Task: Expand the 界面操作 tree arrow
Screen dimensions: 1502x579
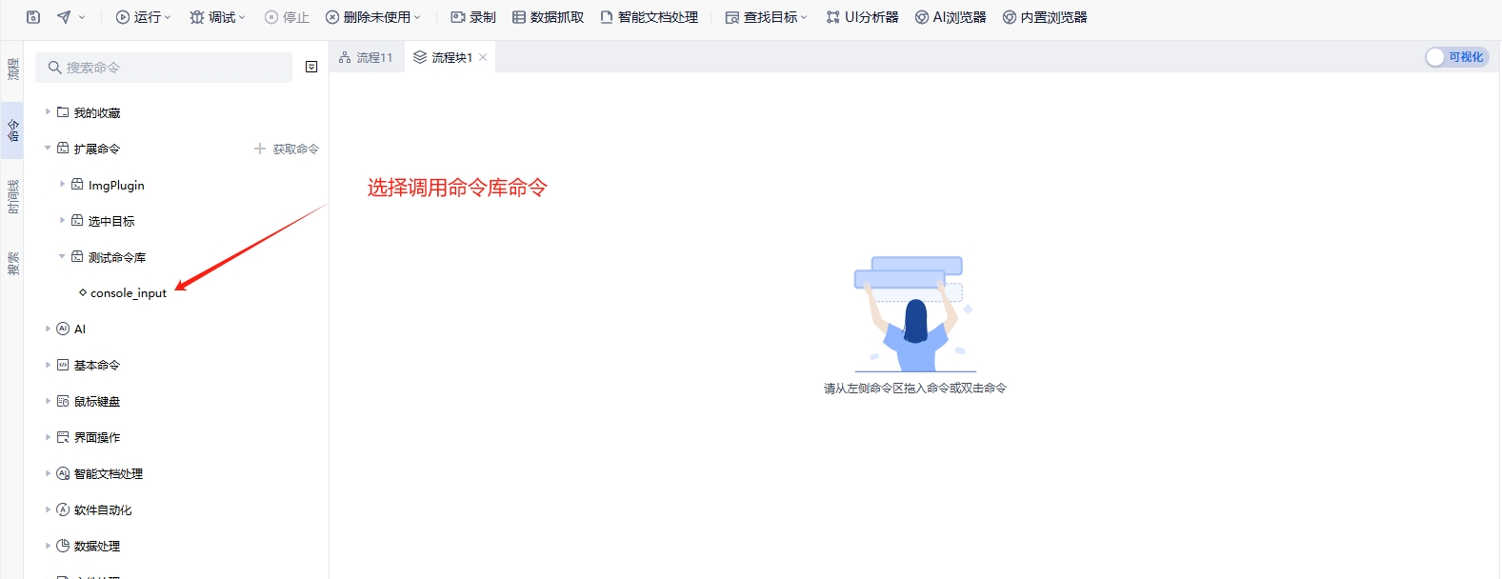Action: [48, 437]
